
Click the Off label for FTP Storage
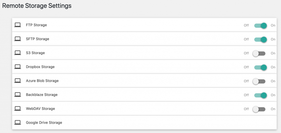pyautogui.click(x=246, y=25)
